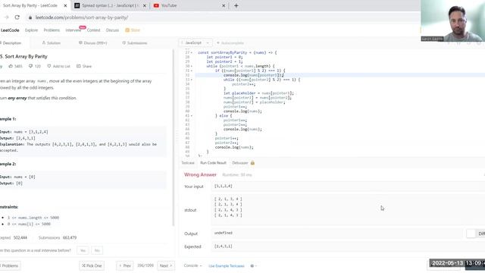Click the Wrong Answer result heading

pos(200,175)
